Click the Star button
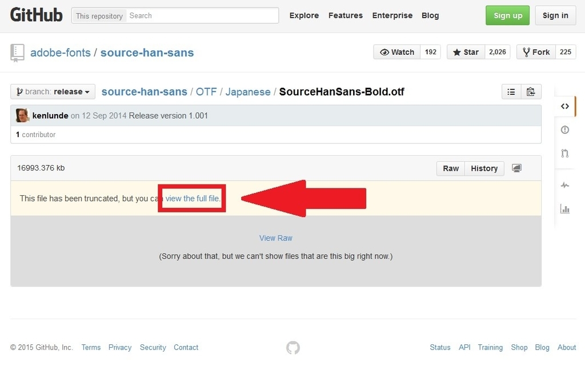The image size is (585, 374). [x=466, y=52]
